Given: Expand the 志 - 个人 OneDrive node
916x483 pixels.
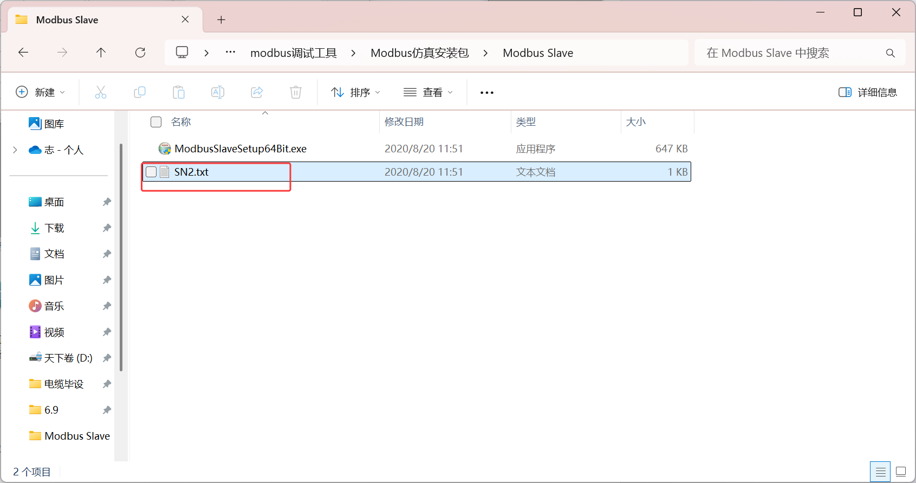Looking at the screenshot, I should point(15,150).
